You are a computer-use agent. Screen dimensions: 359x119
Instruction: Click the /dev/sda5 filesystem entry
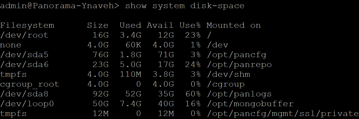click(x=24, y=55)
